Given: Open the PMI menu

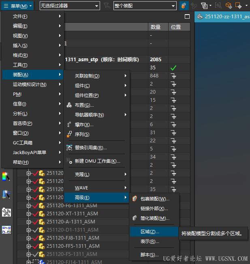Looking at the screenshot, I should pyautogui.click(x=33, y=94).
